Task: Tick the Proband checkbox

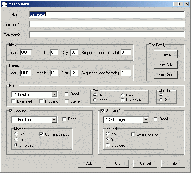Action: [42, 101]
